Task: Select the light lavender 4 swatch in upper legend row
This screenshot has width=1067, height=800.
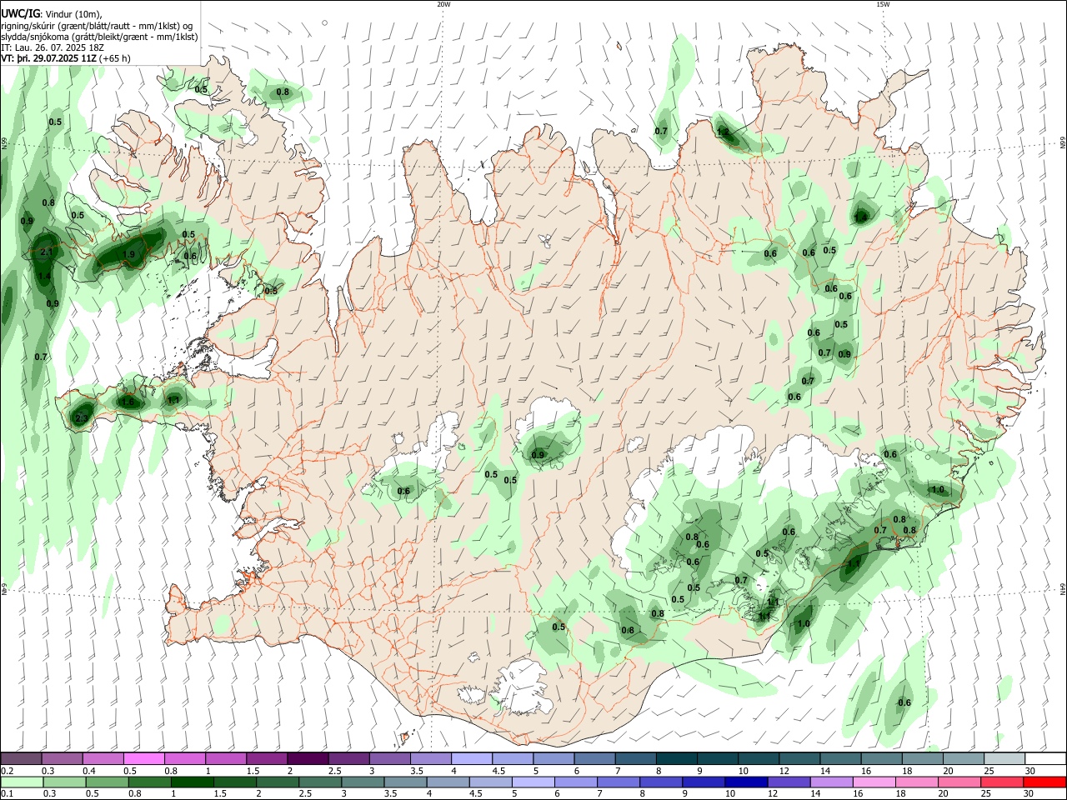Action: (x=470, y=758)
